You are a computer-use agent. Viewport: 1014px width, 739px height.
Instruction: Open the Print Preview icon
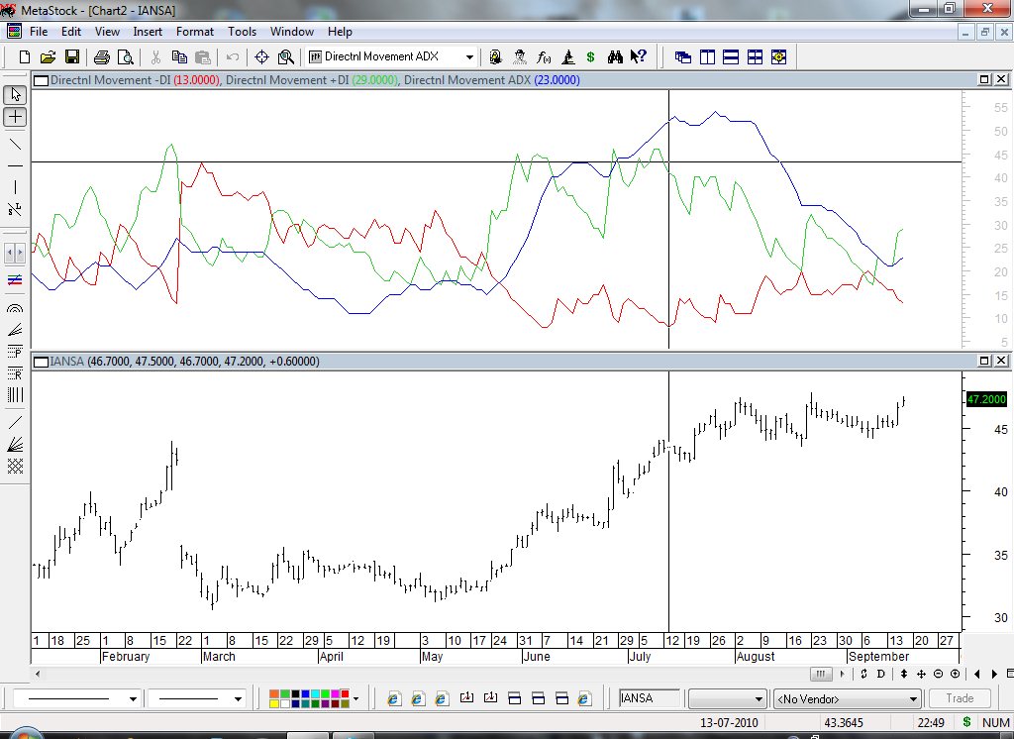click(x=126, y=56)
